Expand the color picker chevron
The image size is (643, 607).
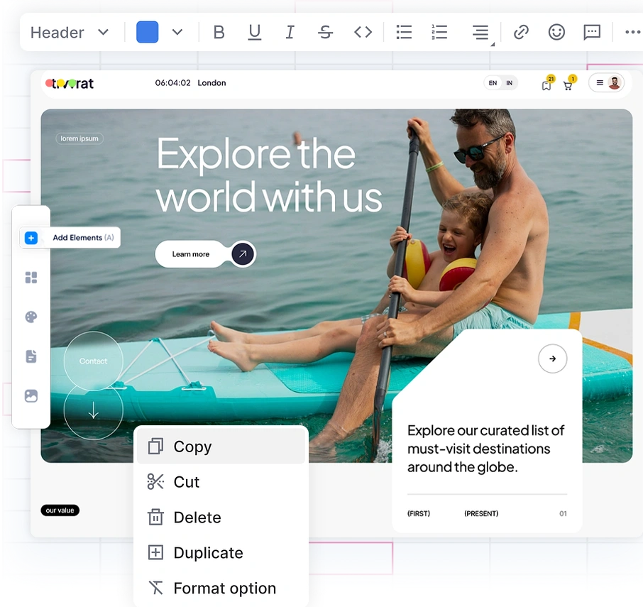tap(177, 33)
